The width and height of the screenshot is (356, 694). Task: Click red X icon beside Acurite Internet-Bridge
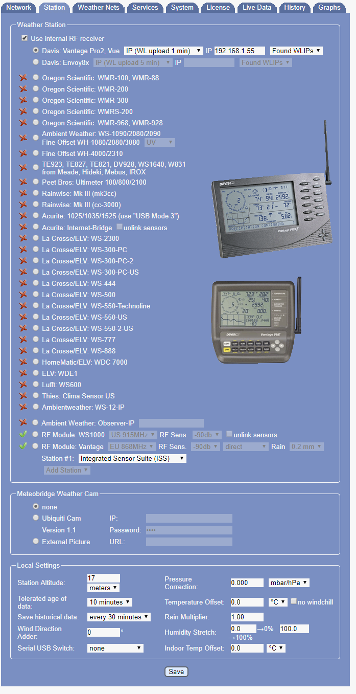[x=23, y=227]
